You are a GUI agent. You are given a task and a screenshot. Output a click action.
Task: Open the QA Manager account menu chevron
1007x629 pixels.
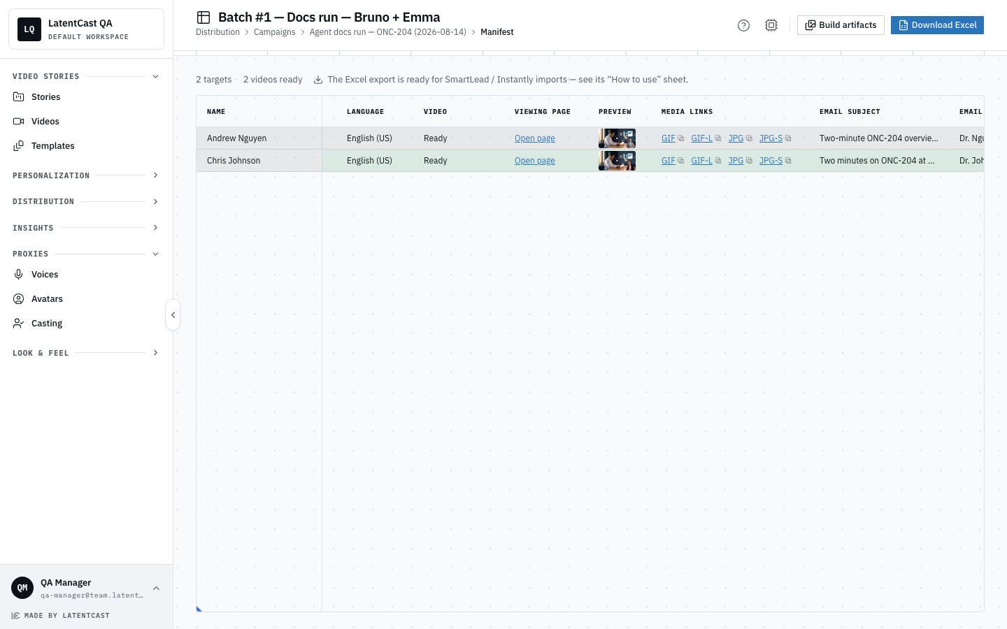coord(156,588)
